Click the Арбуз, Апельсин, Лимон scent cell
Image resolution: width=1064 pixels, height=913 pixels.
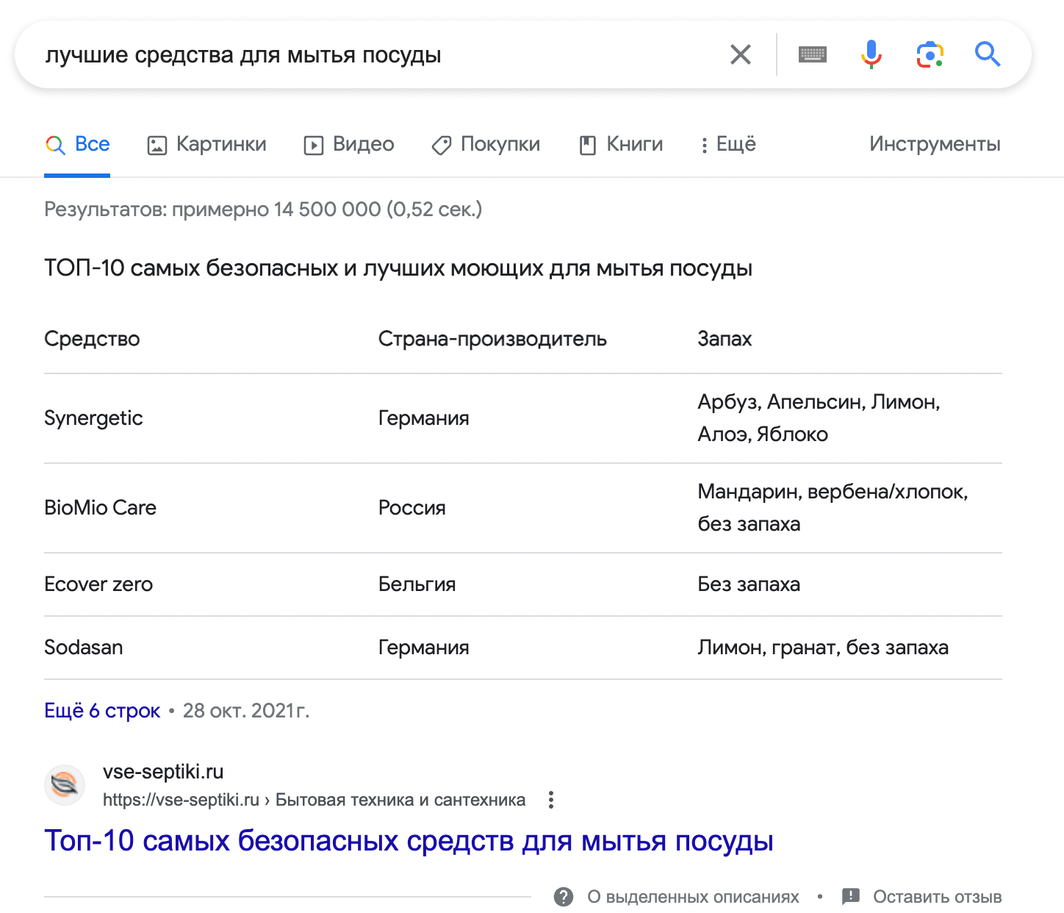(819, 418)
